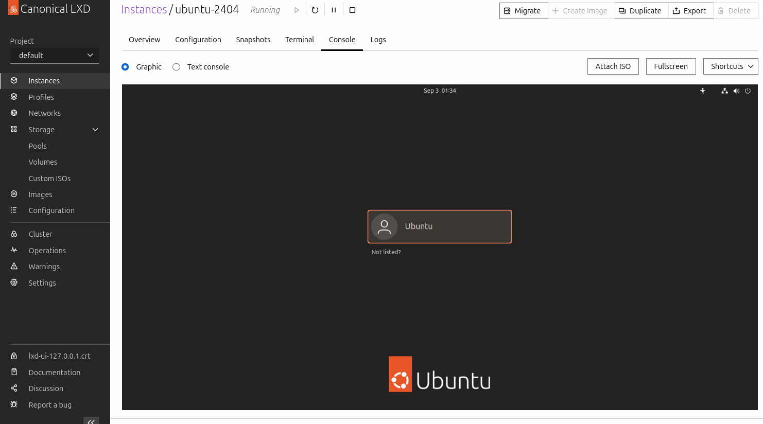
Task: Restart the instance with the circular arrow icon
Action: point(315,10)
